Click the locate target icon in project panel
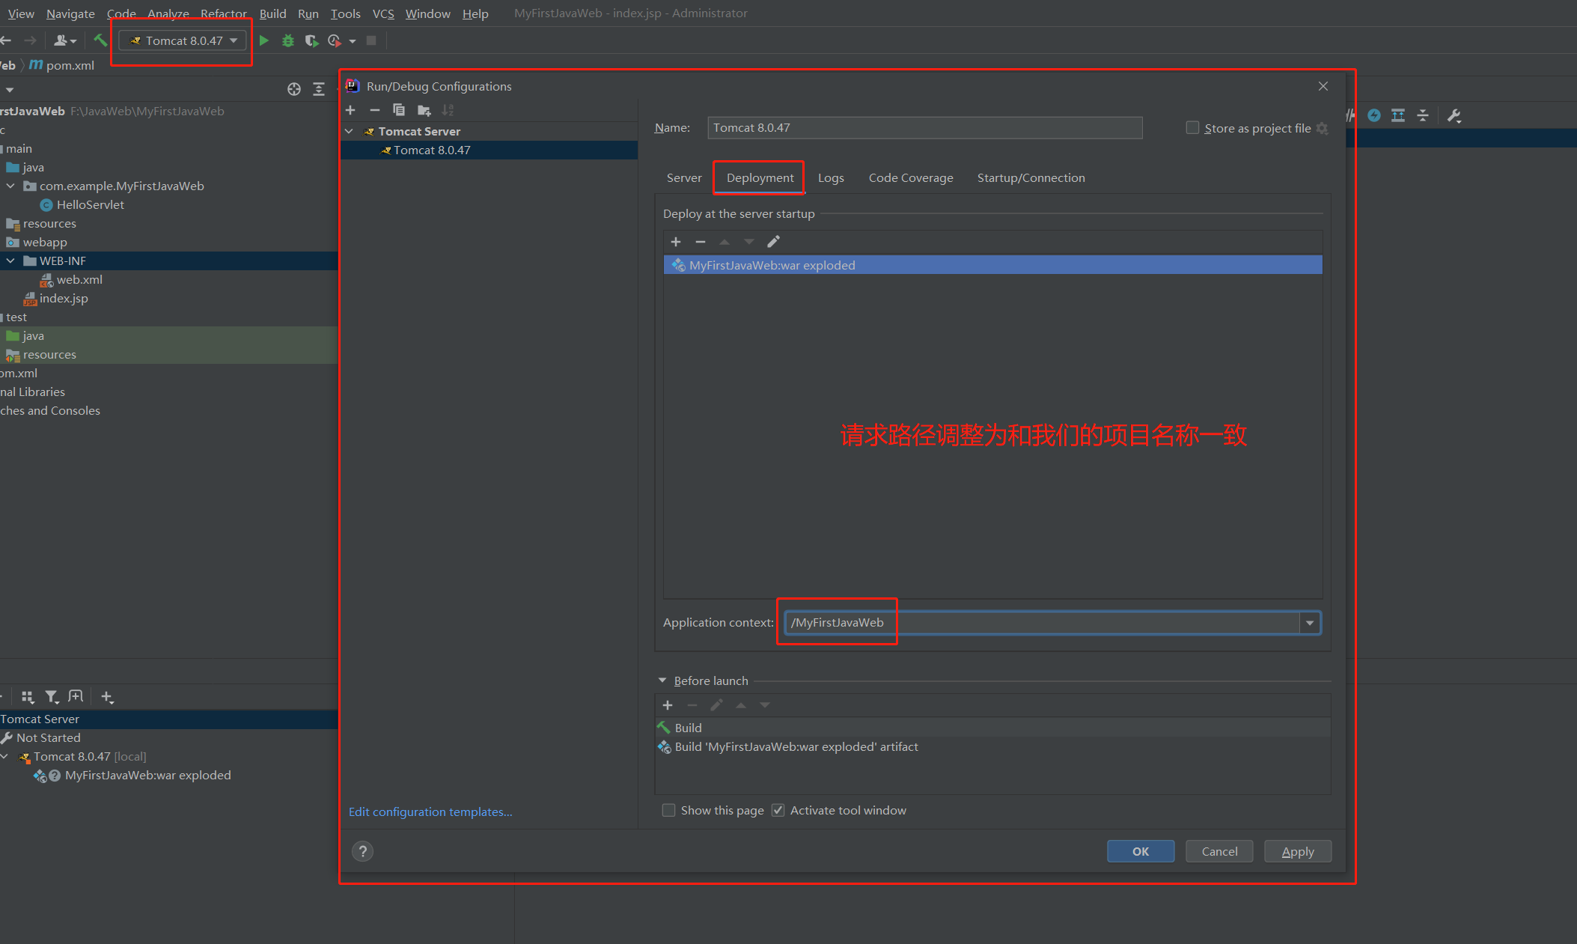The height and width of the screenshot is (944, 1577). point(294,89)
